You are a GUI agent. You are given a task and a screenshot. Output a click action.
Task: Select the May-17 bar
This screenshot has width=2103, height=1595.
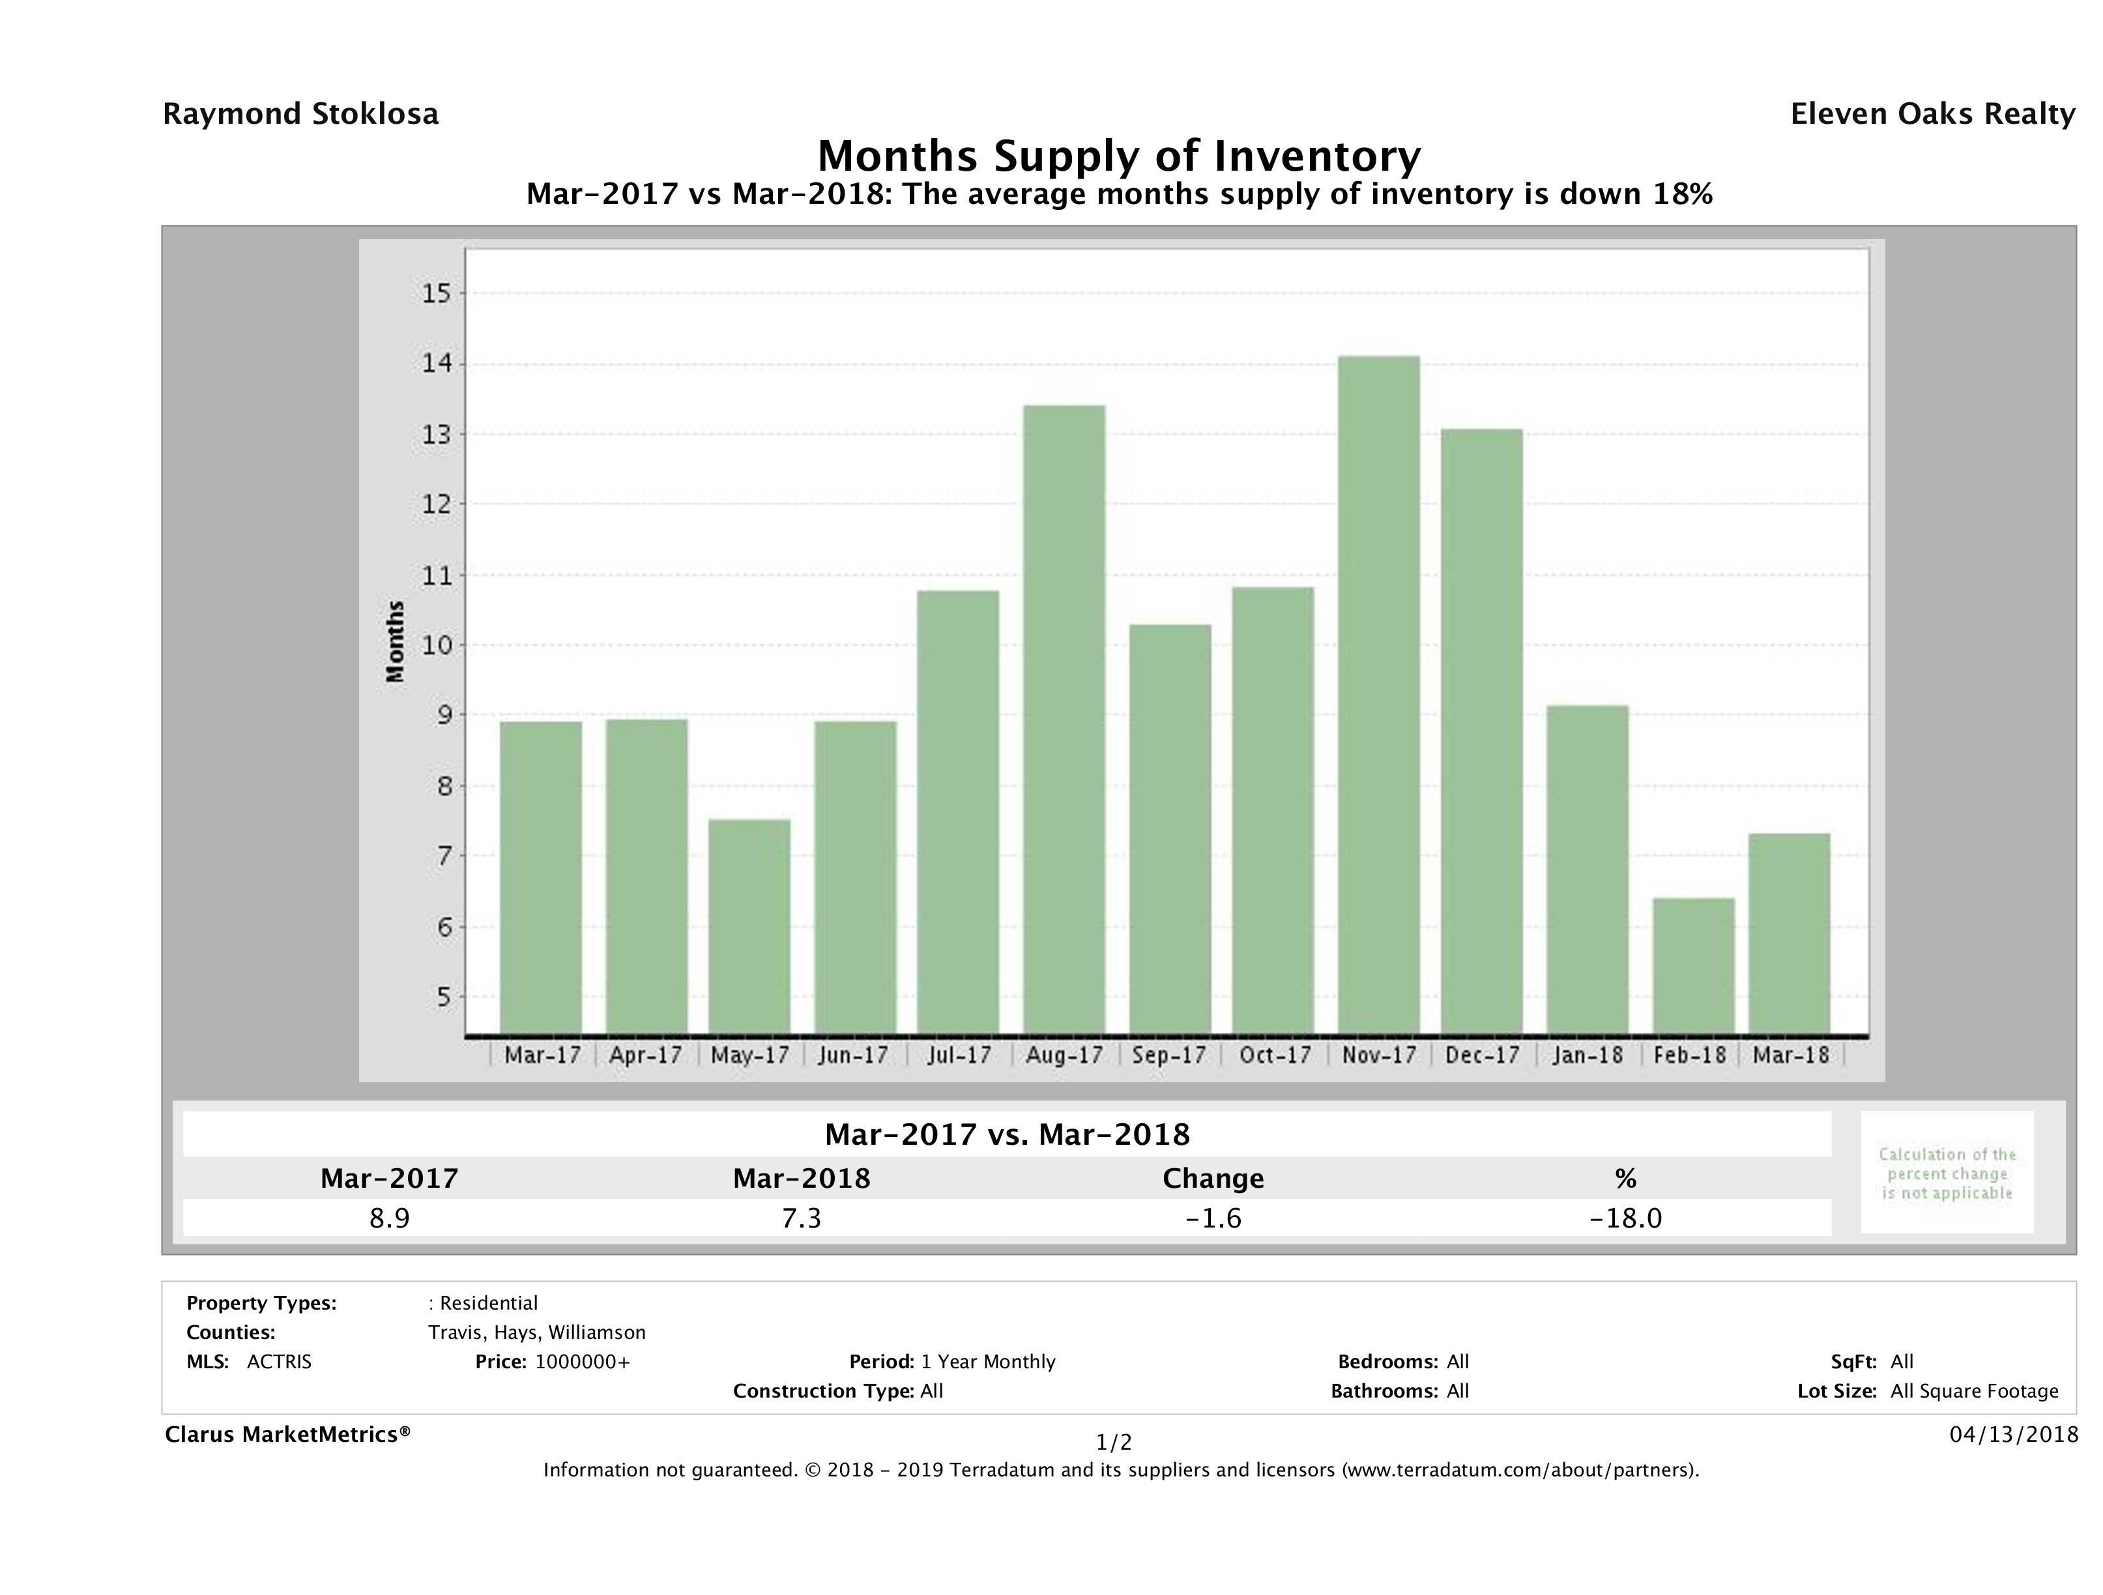pyautogui.click(x=749, y=926)
